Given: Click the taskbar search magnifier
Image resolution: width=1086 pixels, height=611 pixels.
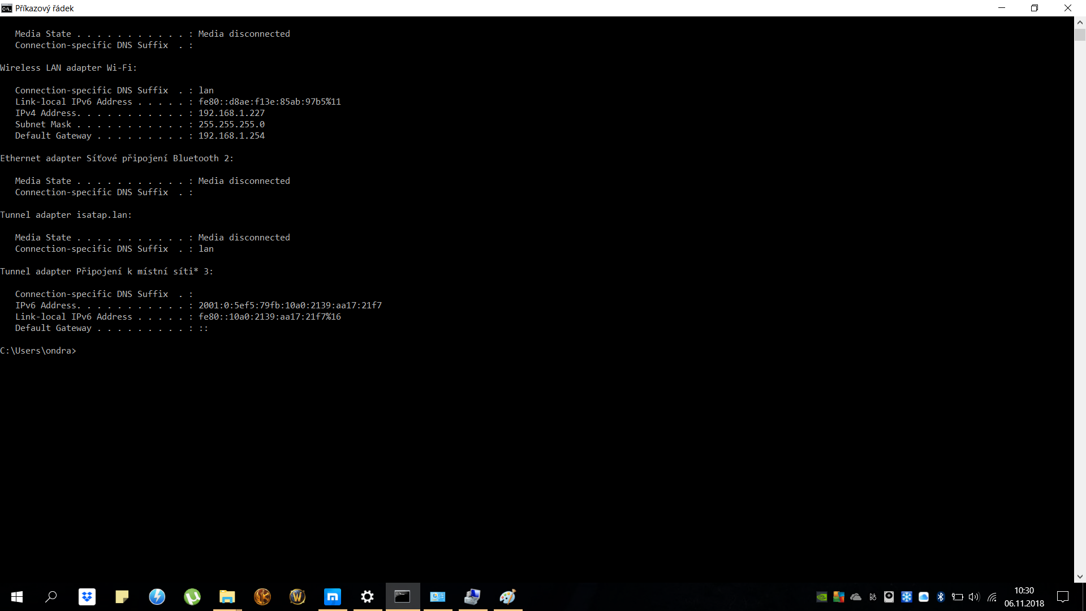Looking at the screenshot, I should (51, 597).
